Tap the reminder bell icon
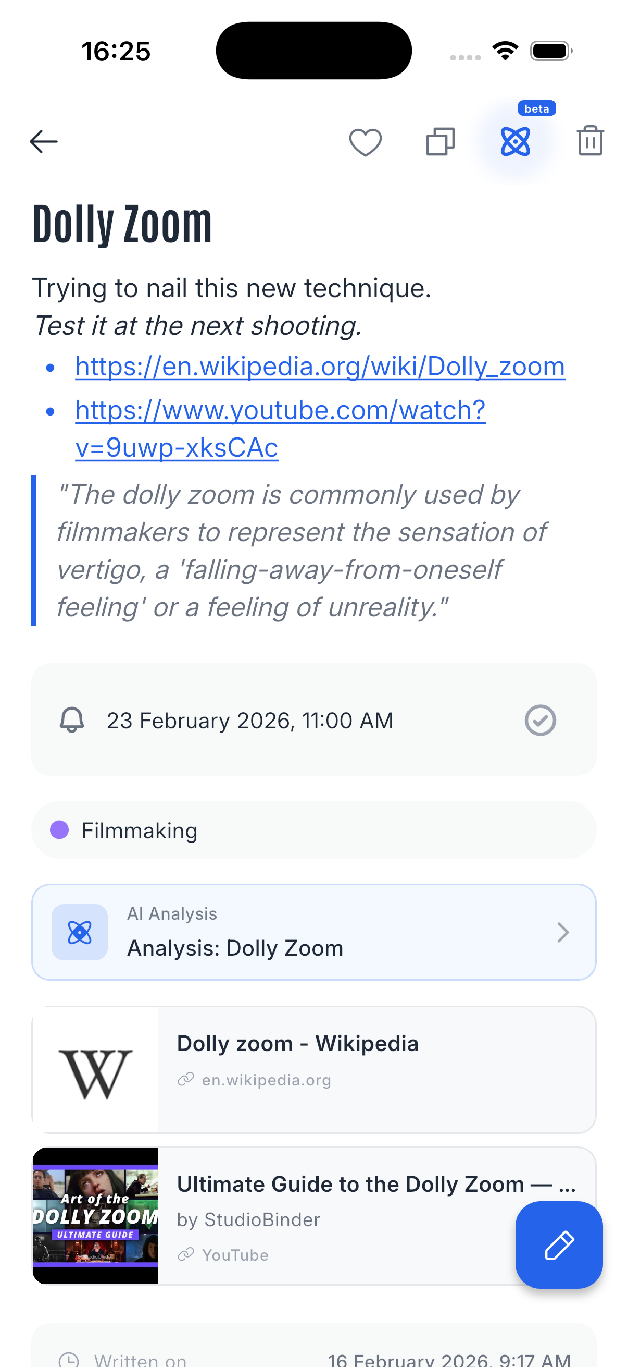The width and height of the screenshot is (628, 1367). pos(72,720)
